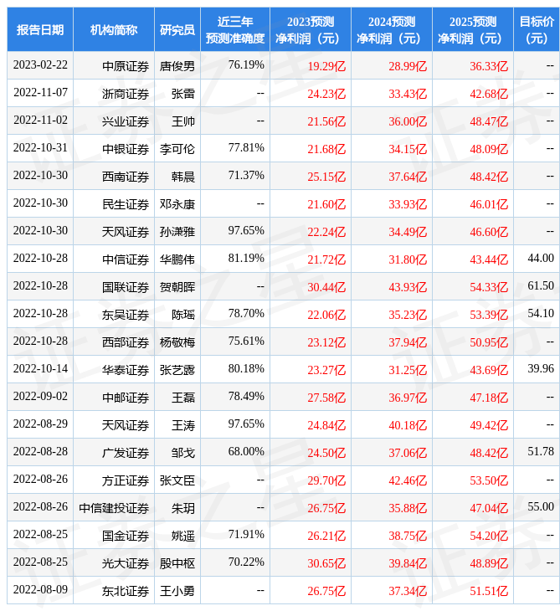Screen dimensions: 560x611
Task: Click 国联证券 institution name
Action: point(126,288)
